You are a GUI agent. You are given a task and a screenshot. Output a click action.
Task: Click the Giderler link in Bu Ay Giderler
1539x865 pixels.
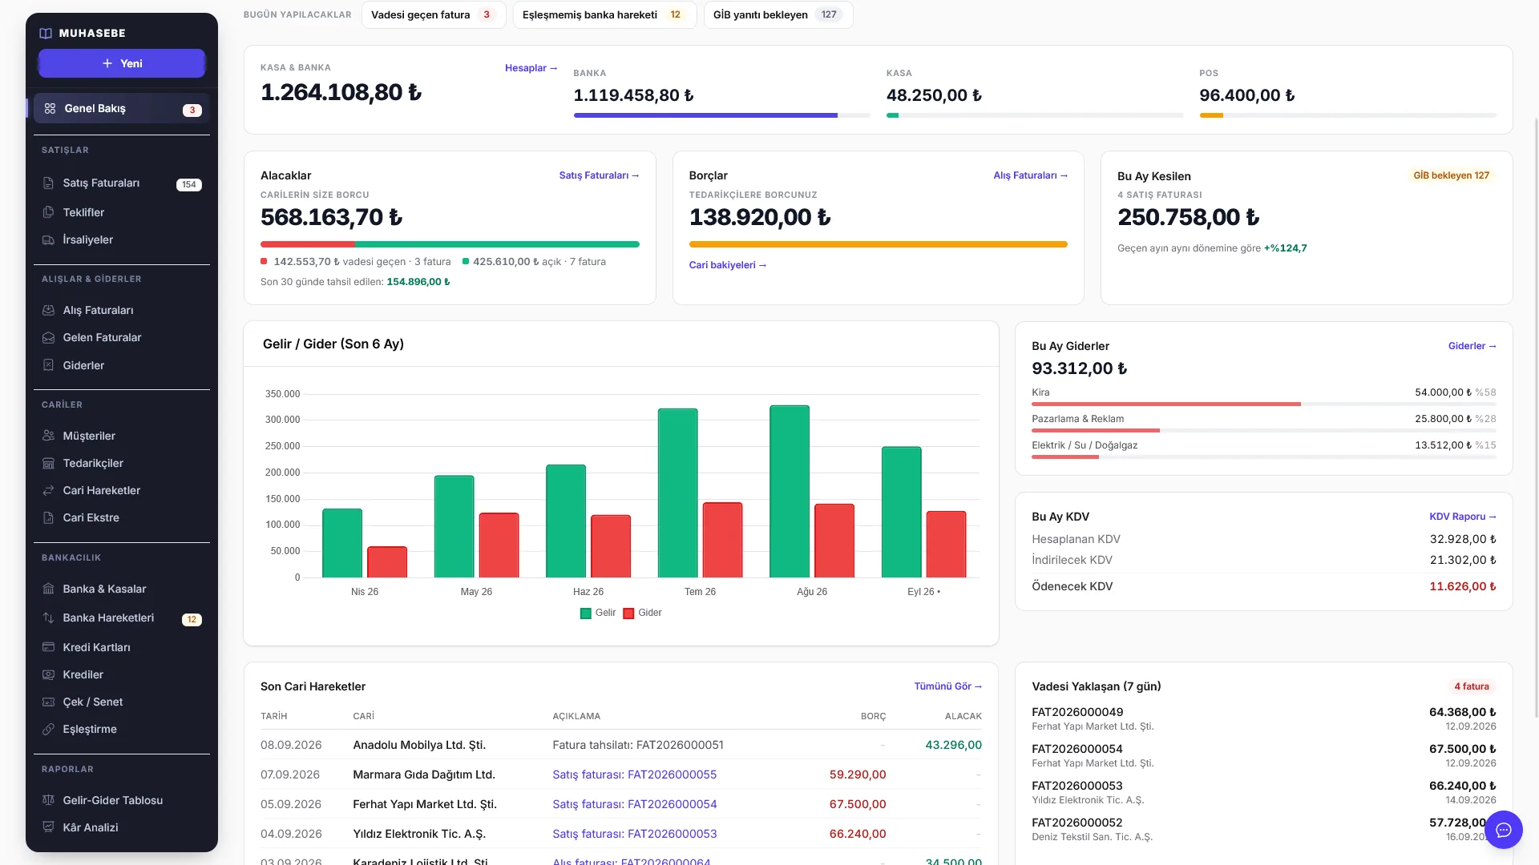1472,346
